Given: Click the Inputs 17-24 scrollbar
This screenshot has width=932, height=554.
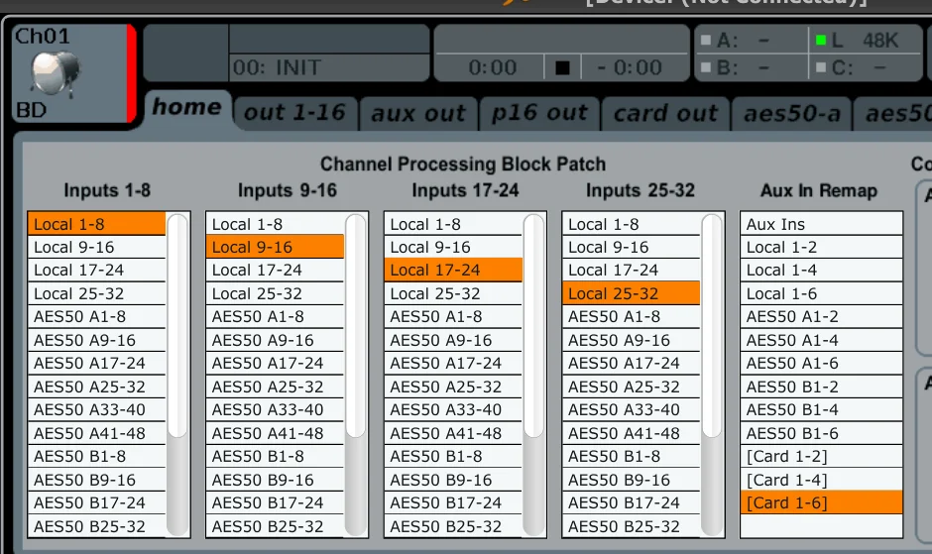Looking at the screenshot, I should tap(534, 375).
